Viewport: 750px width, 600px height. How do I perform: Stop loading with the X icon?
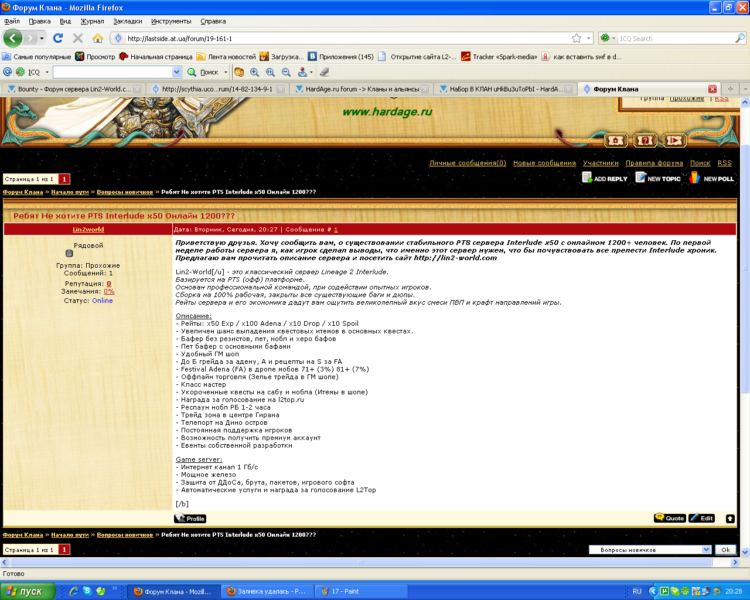(x=78, y=38)
